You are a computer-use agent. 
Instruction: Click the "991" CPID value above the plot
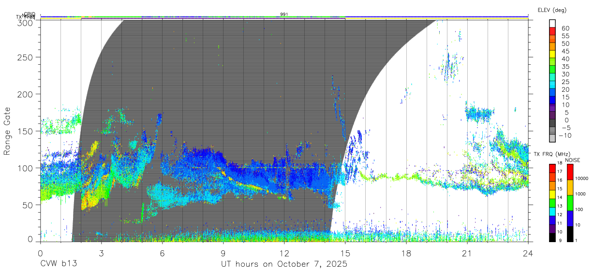(x=284, y=14)
